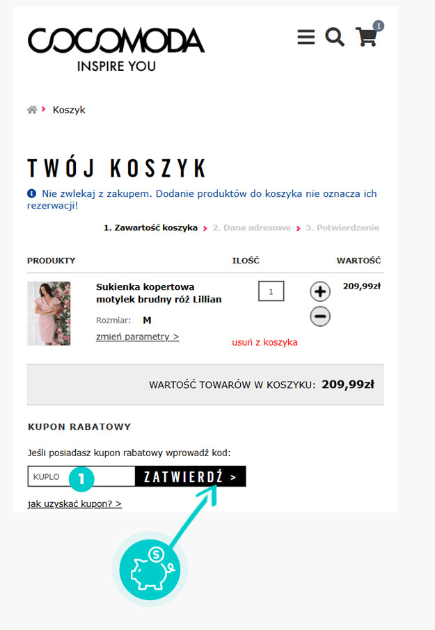Click the ZATWIERDŹ button
Image resolution: width=435 pixels, height=630 pixels.
[x=190, y=476]
